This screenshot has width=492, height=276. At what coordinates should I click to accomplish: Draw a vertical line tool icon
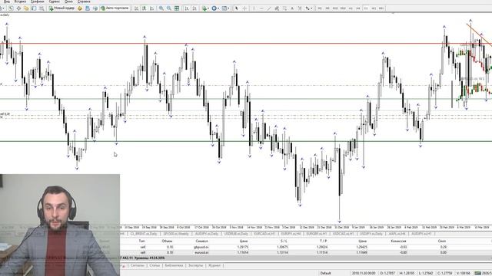click(x=254, y=8)
